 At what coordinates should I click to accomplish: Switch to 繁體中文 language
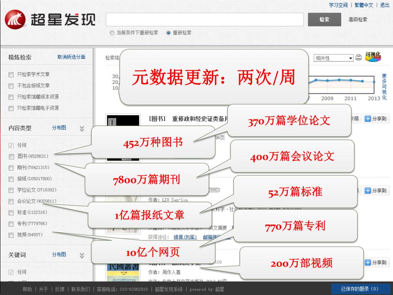(364, 5)
